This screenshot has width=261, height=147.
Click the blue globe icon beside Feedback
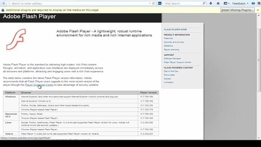pos(253,3)
